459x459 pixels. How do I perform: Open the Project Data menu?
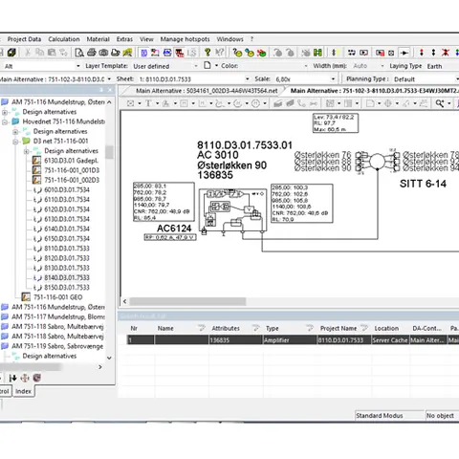24,39
